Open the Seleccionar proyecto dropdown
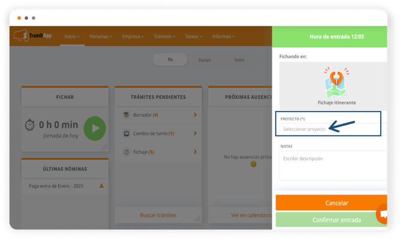 pos(333,129)
